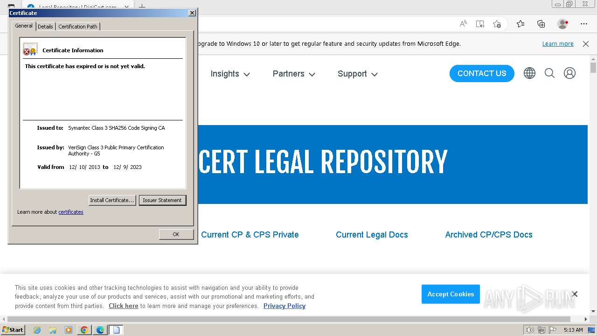This screenshot has height=336, width=597.
Task: Open Edge read aloud icon
Action: (463, 24)
